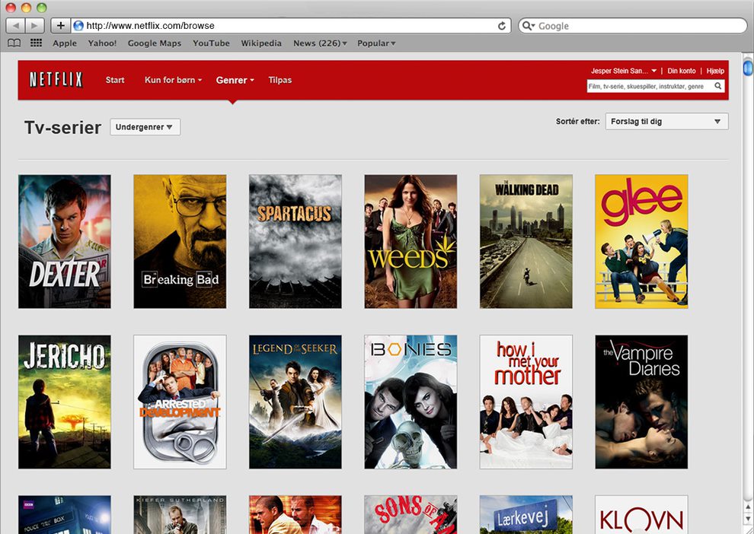Click the page scrollbar thumb
The height and width of the screenshot is (534, 754).
tap(748, 67)
